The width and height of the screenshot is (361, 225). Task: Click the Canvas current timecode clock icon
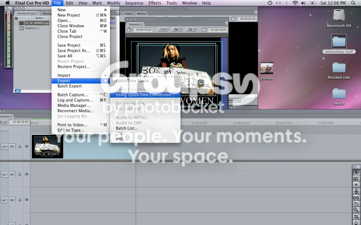(204, 30)
